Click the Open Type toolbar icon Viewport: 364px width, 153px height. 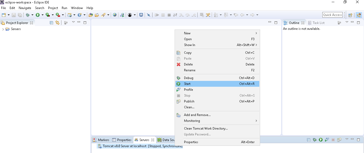tap(91, 15)
